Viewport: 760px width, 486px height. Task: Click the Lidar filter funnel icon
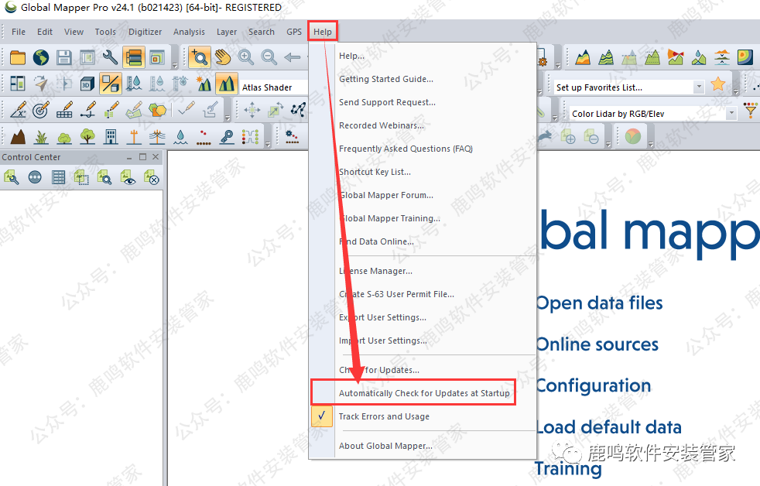pos(750,112)
